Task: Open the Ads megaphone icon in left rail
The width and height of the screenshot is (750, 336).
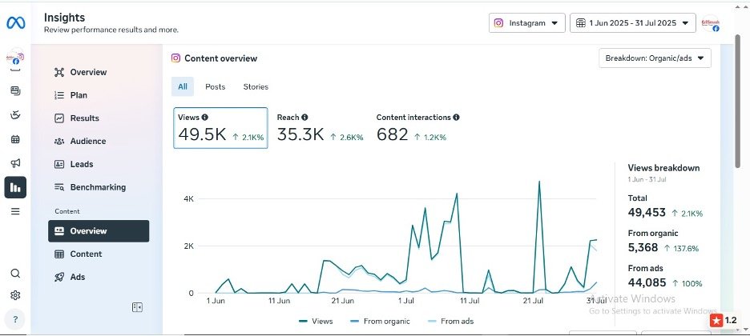Action: (15, 163)
